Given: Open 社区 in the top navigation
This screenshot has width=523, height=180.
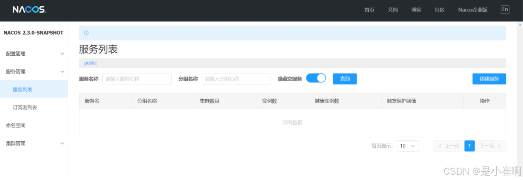Looking at the screenshot, I should click(440, 10).
